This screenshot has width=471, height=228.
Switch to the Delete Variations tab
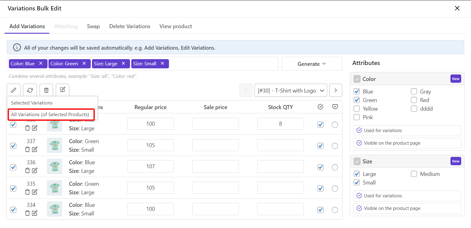130,26
